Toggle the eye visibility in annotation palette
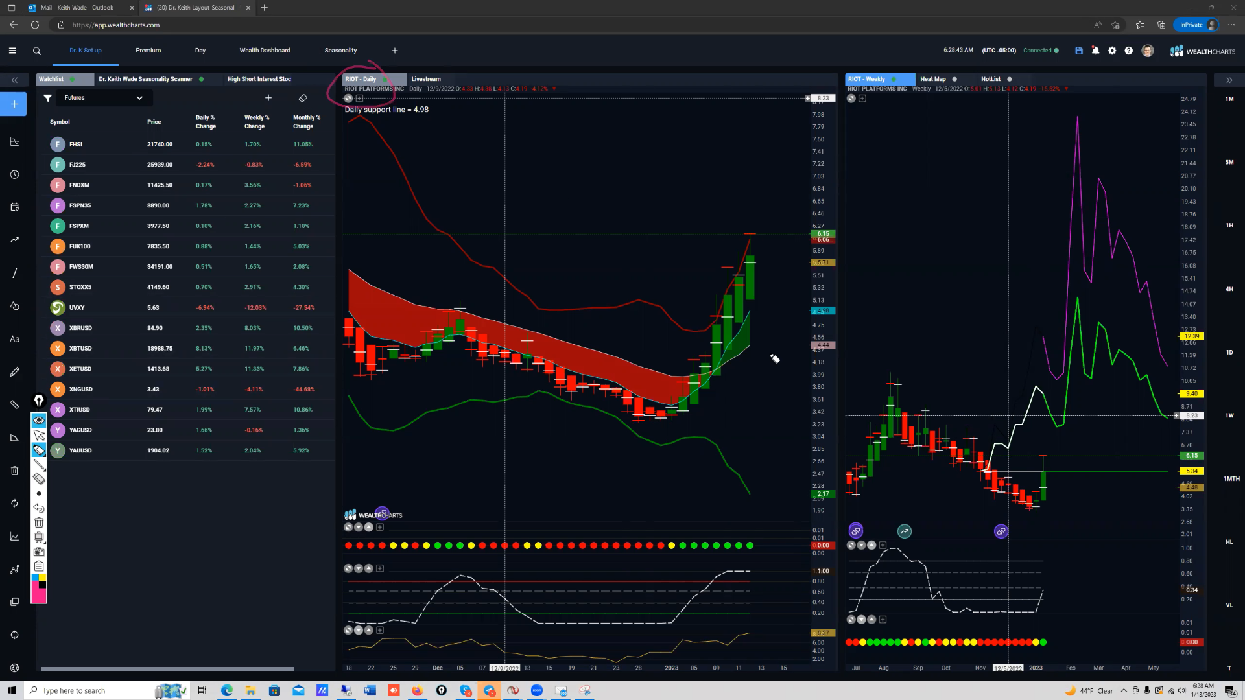The width and height of the screenshot is (1245, 700). (x=39, y=420)
